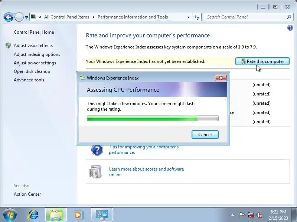Viewport: 297px width, 222px height.
Task: Click the Back navigation arrow
Action: coord(9,17)
